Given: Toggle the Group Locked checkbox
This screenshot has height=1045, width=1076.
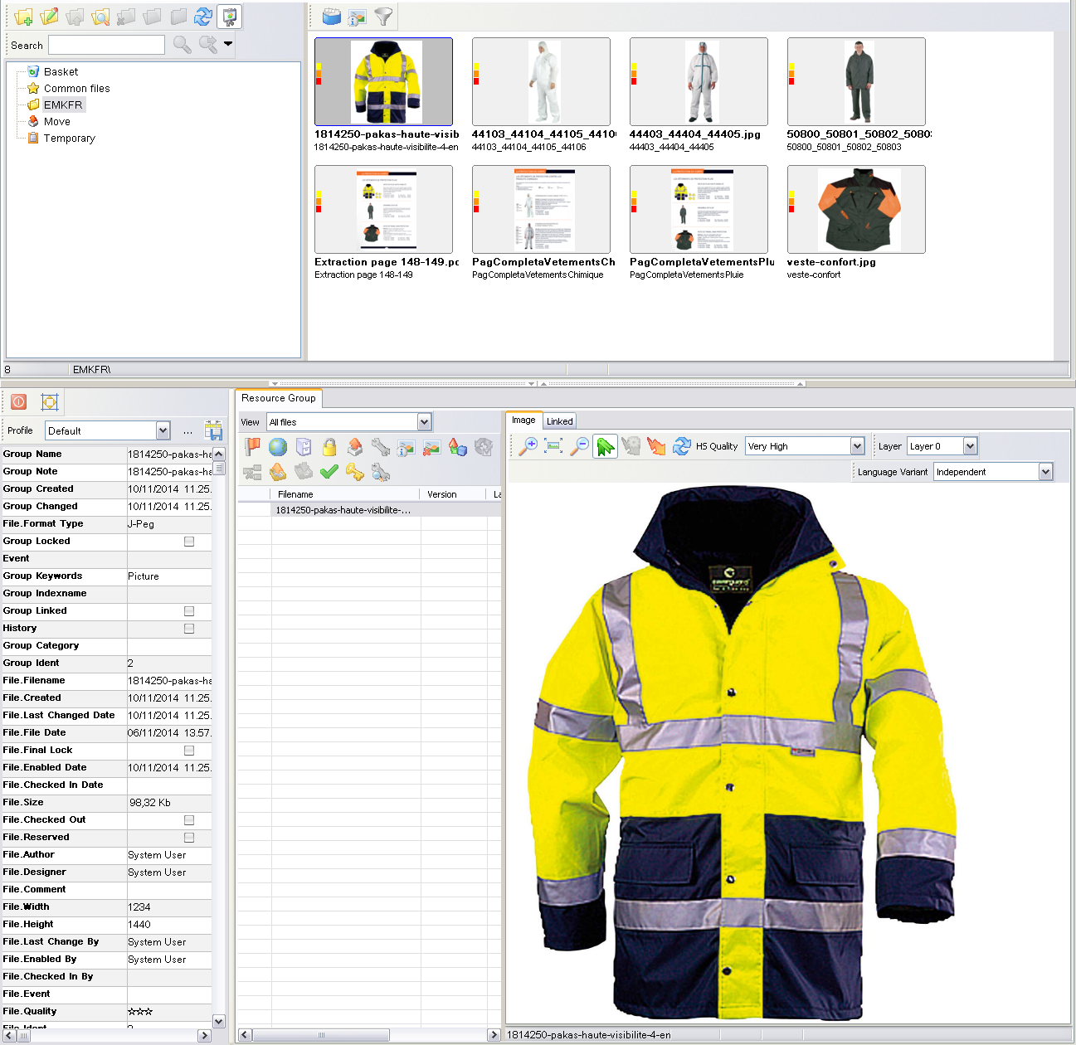Looking at the screenshot, I should (189, 542).
